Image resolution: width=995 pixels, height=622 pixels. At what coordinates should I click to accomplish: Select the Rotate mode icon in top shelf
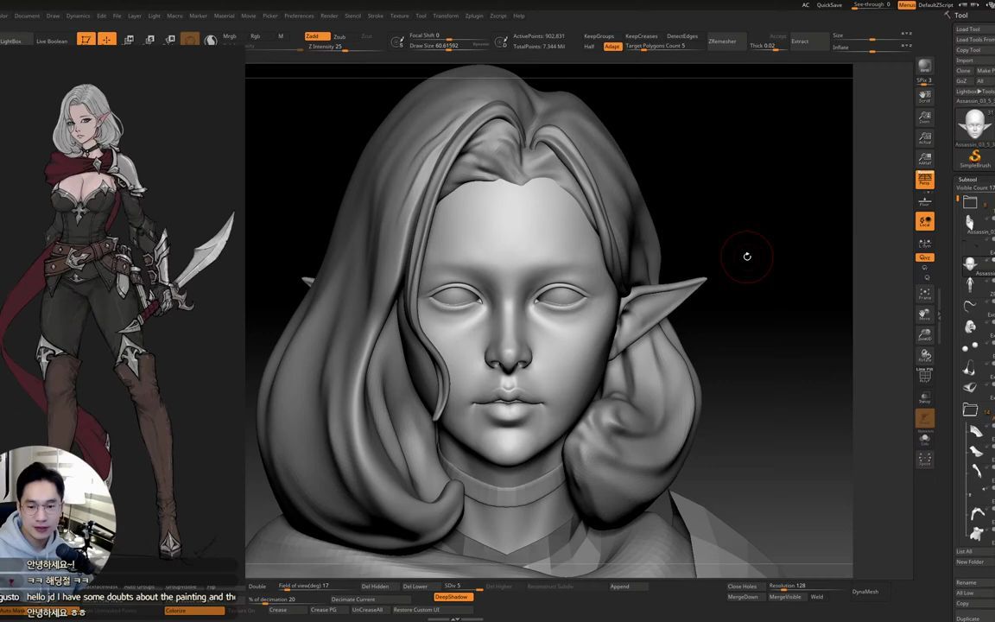click(169, 40)
